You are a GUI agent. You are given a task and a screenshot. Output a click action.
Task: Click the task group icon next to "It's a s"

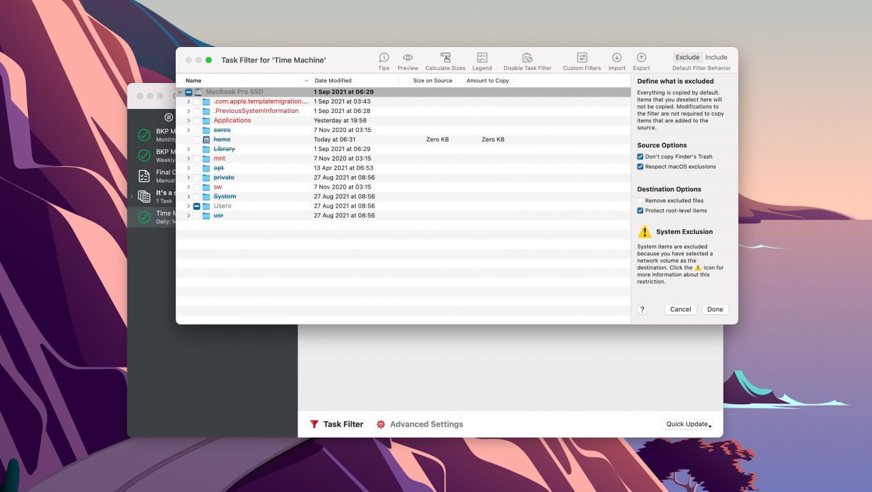[144, 196]
